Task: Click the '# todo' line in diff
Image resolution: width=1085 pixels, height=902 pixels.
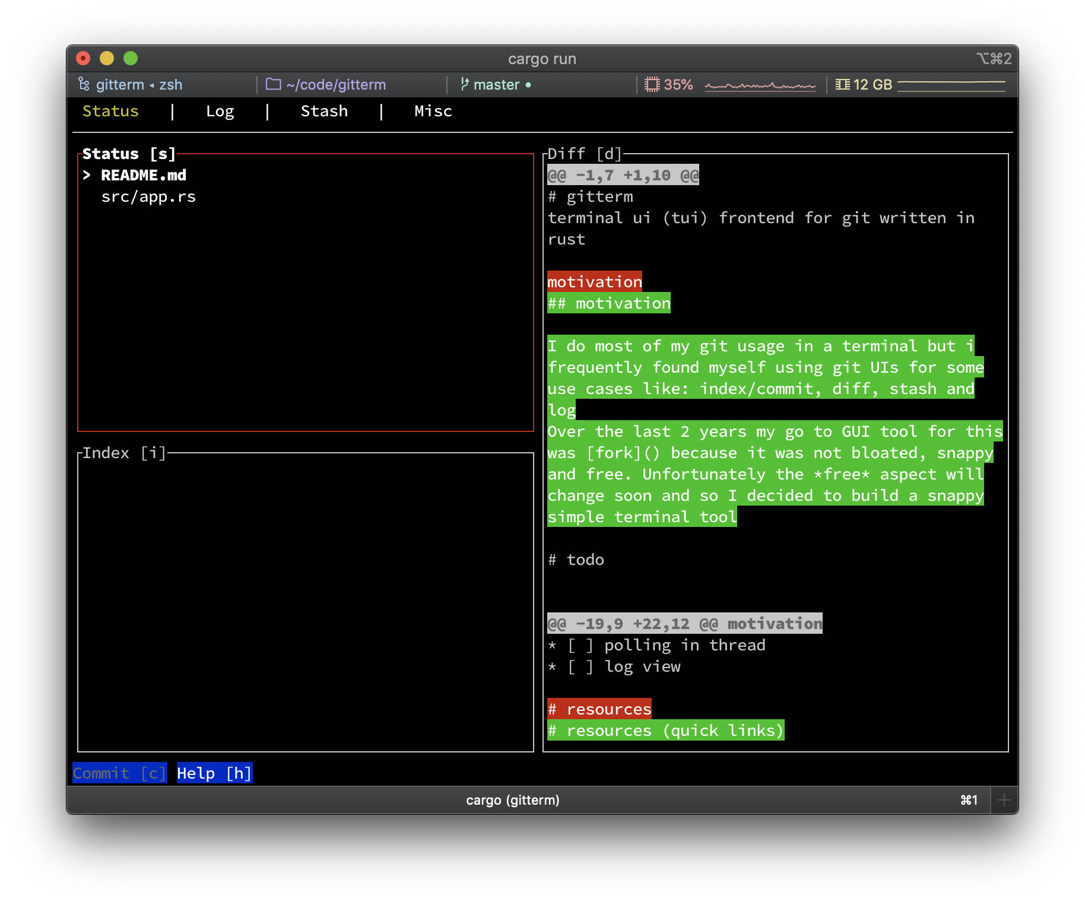Action: [576, 560]
